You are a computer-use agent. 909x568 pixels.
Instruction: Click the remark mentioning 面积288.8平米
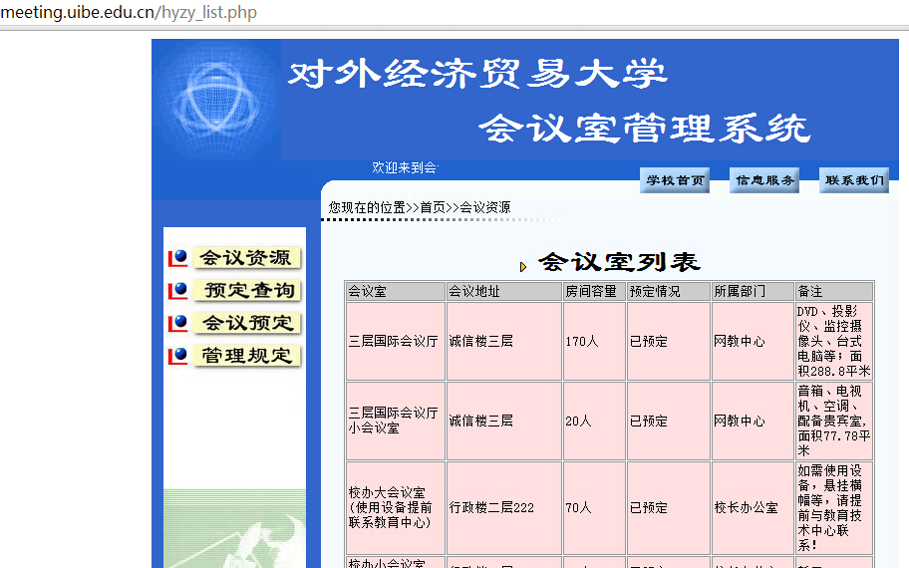tap(833, 342)
